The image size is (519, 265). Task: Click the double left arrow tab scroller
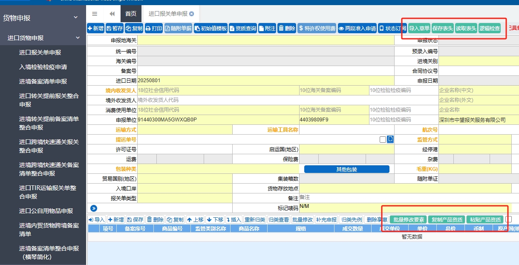(x=112, y=14)
